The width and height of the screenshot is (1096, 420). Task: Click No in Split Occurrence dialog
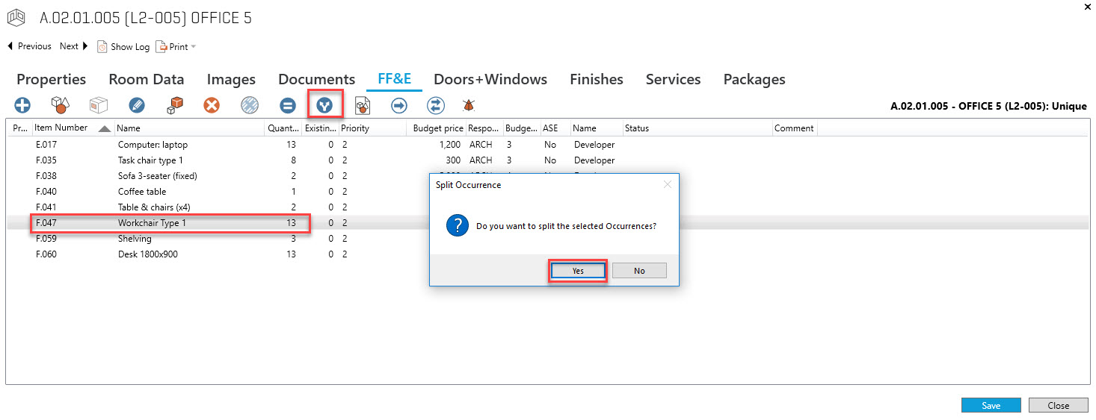639,271
